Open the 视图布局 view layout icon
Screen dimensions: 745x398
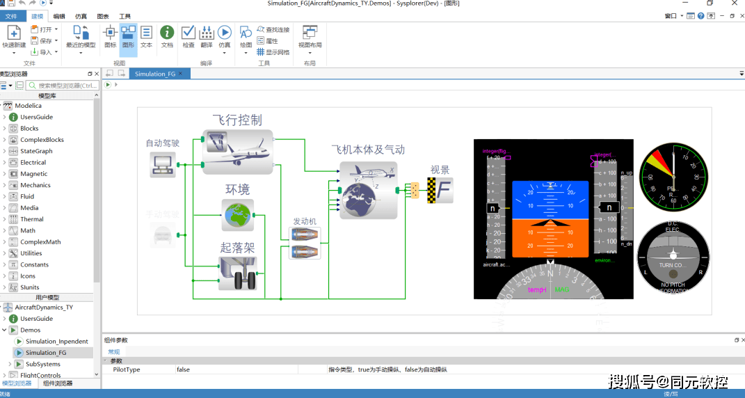tap(310, 36)
